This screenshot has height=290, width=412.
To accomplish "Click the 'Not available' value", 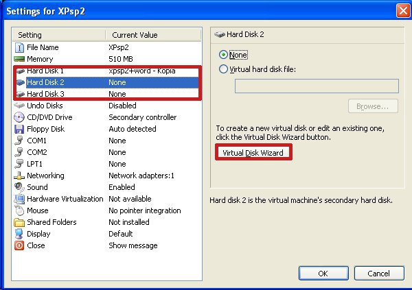I will click(130, 199).
